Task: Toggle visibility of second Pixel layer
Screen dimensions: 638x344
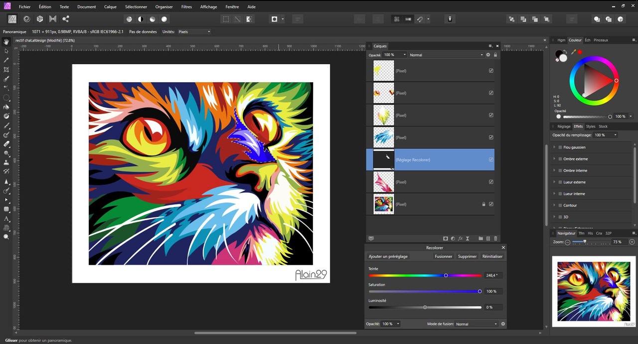Action: [491, 93]
